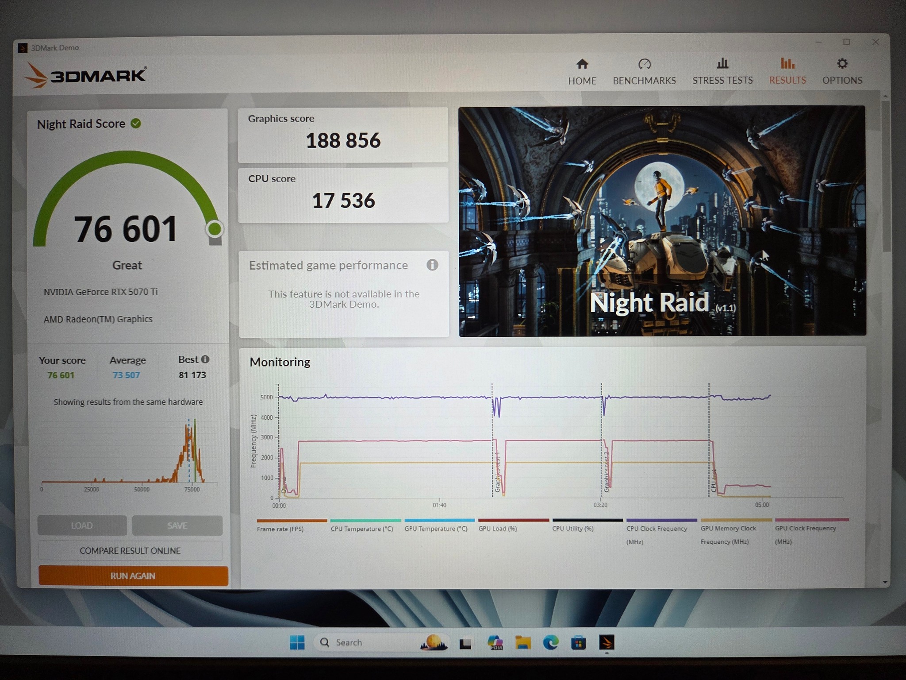This screenshot has width=906, height=680.
Task: Click Compare Result Online
Action: click(x=130, y=551)
